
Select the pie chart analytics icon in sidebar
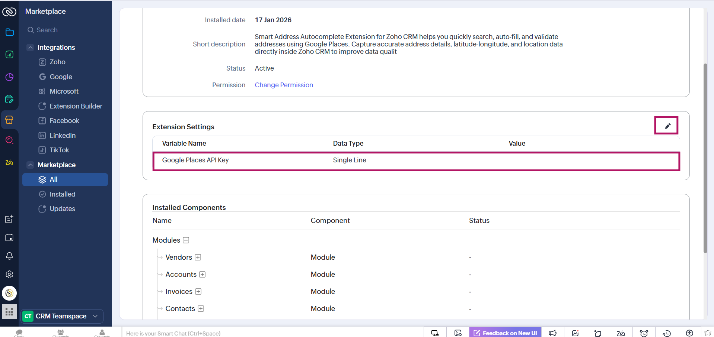[x=9, y=77]
